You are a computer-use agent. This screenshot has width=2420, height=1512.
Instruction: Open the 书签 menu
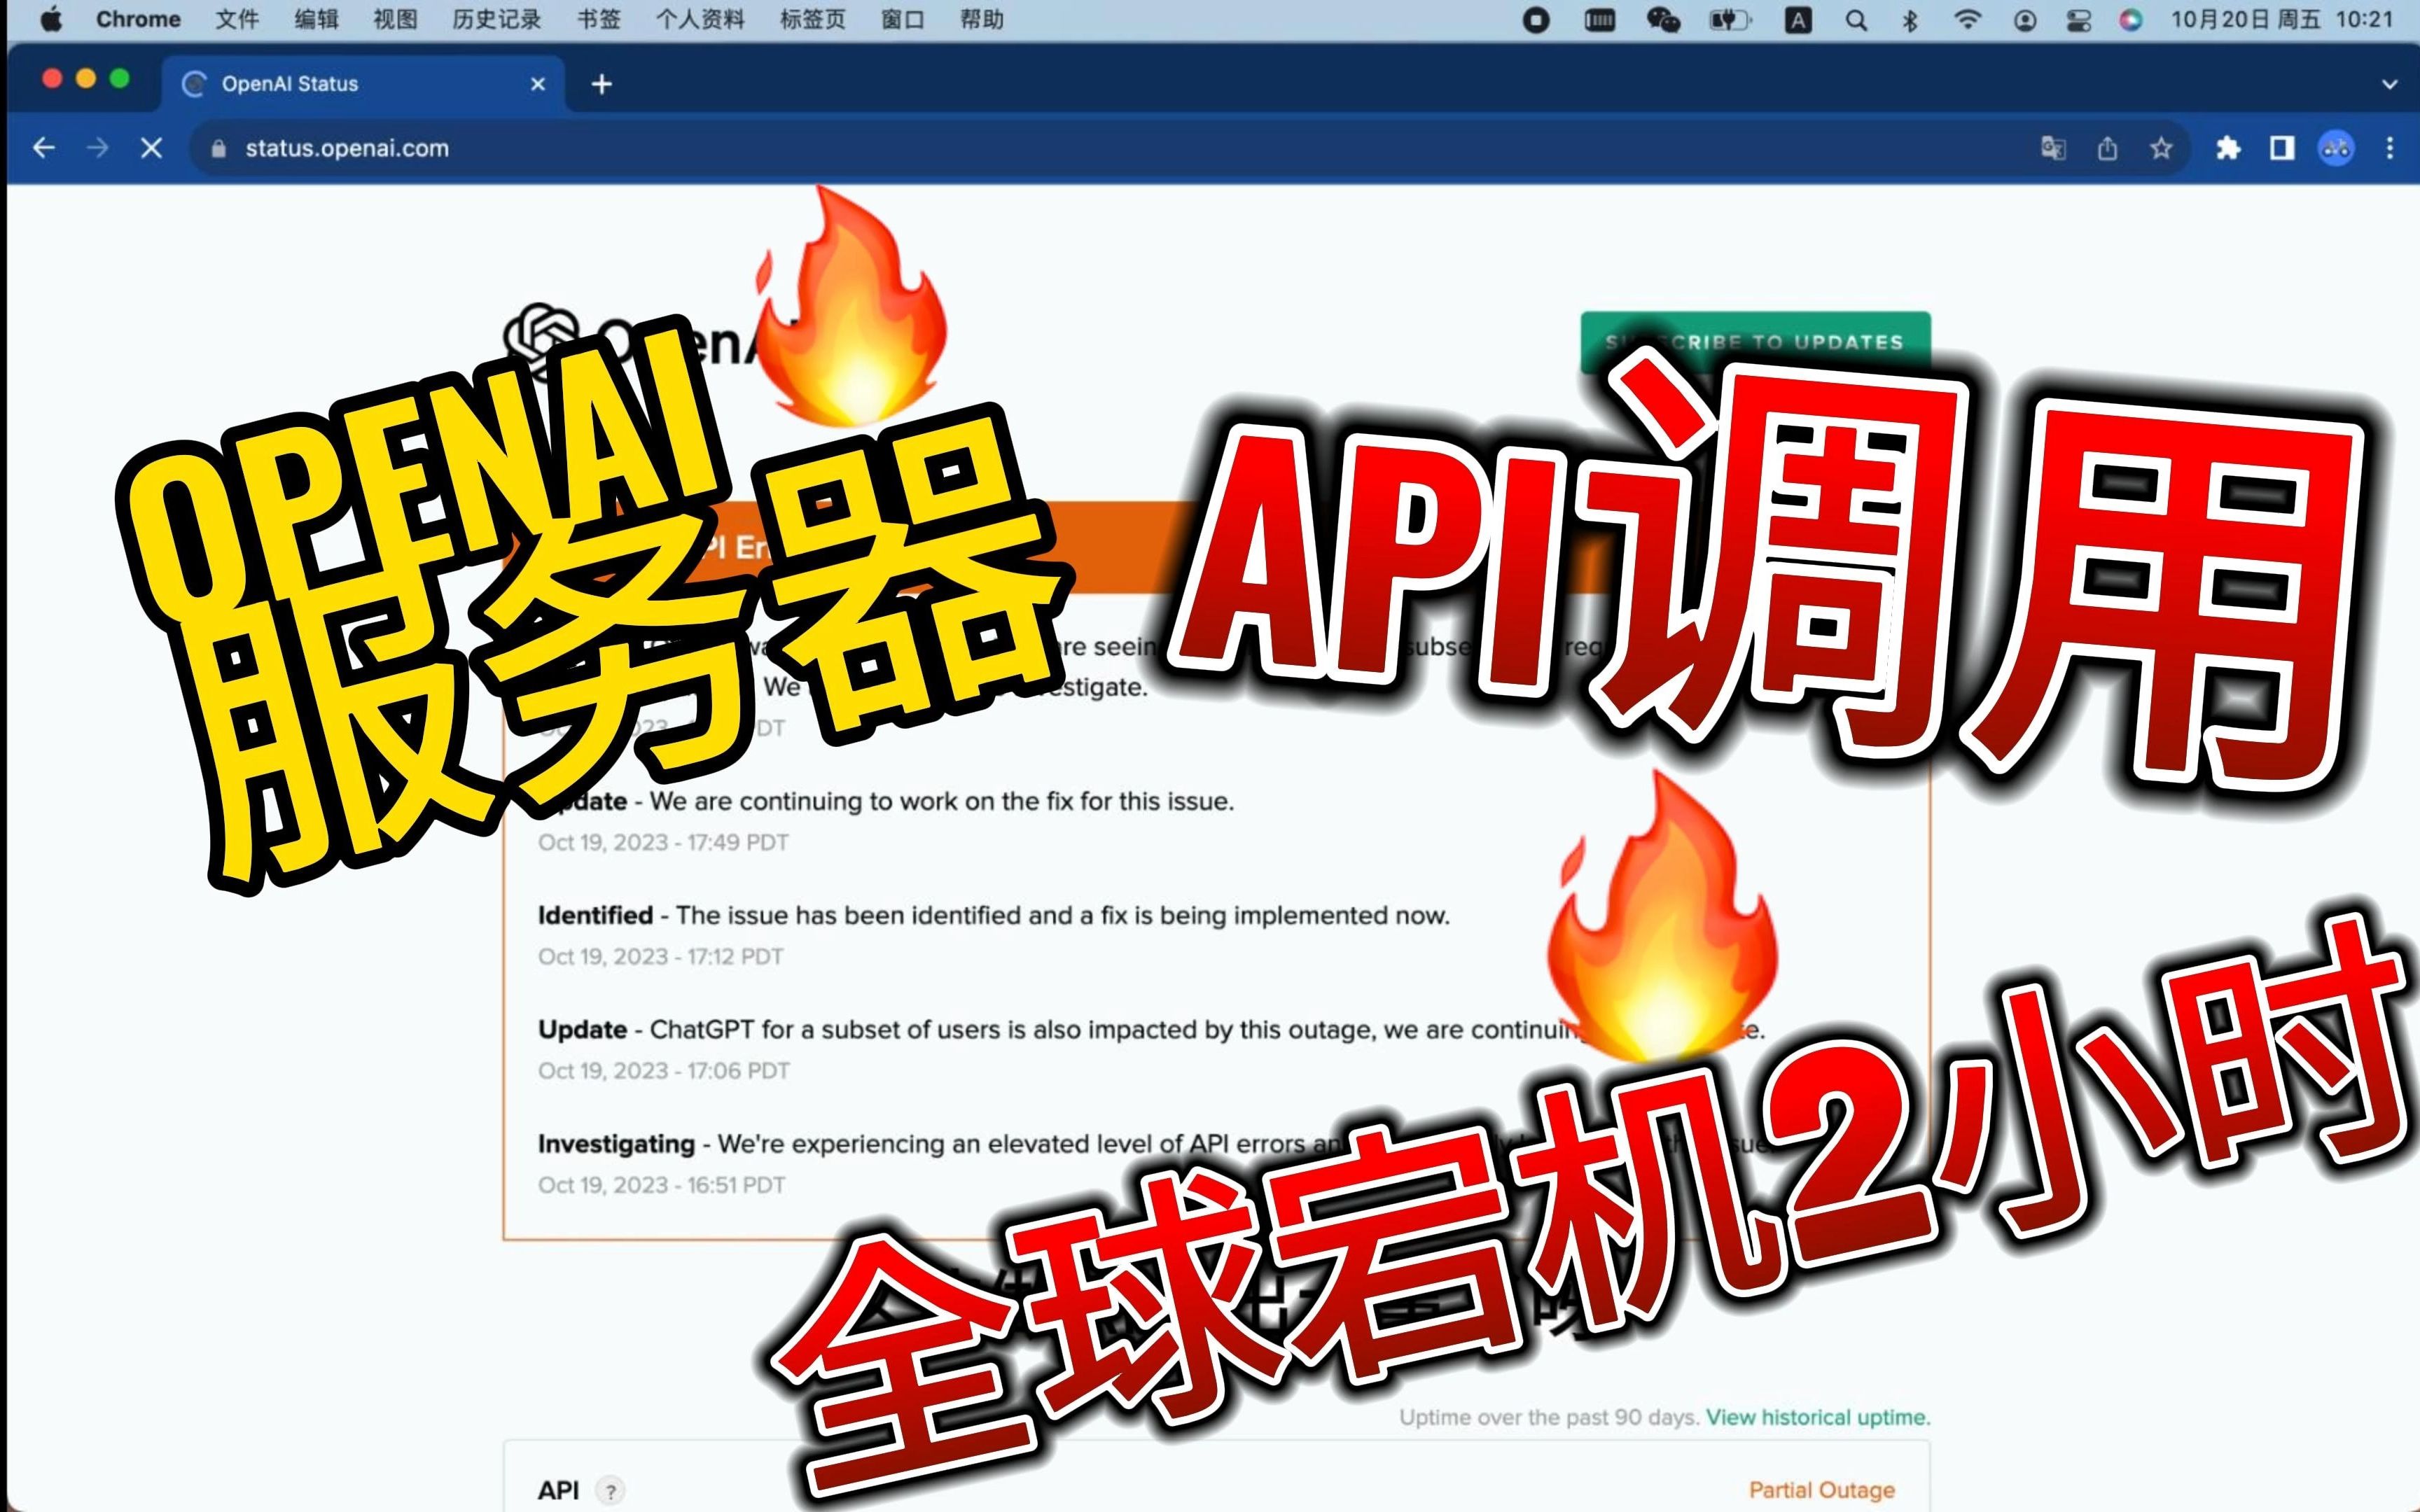[x=598, y=20]
